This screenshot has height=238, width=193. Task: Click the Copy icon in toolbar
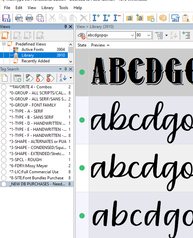(63, 18)
